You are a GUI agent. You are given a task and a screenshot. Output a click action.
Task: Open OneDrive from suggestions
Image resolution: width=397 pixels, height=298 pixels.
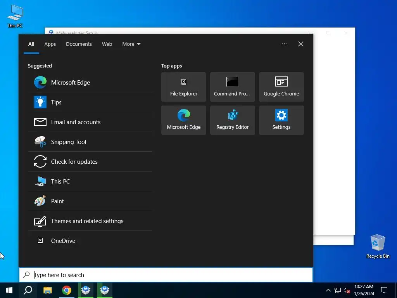coord(90,241)
